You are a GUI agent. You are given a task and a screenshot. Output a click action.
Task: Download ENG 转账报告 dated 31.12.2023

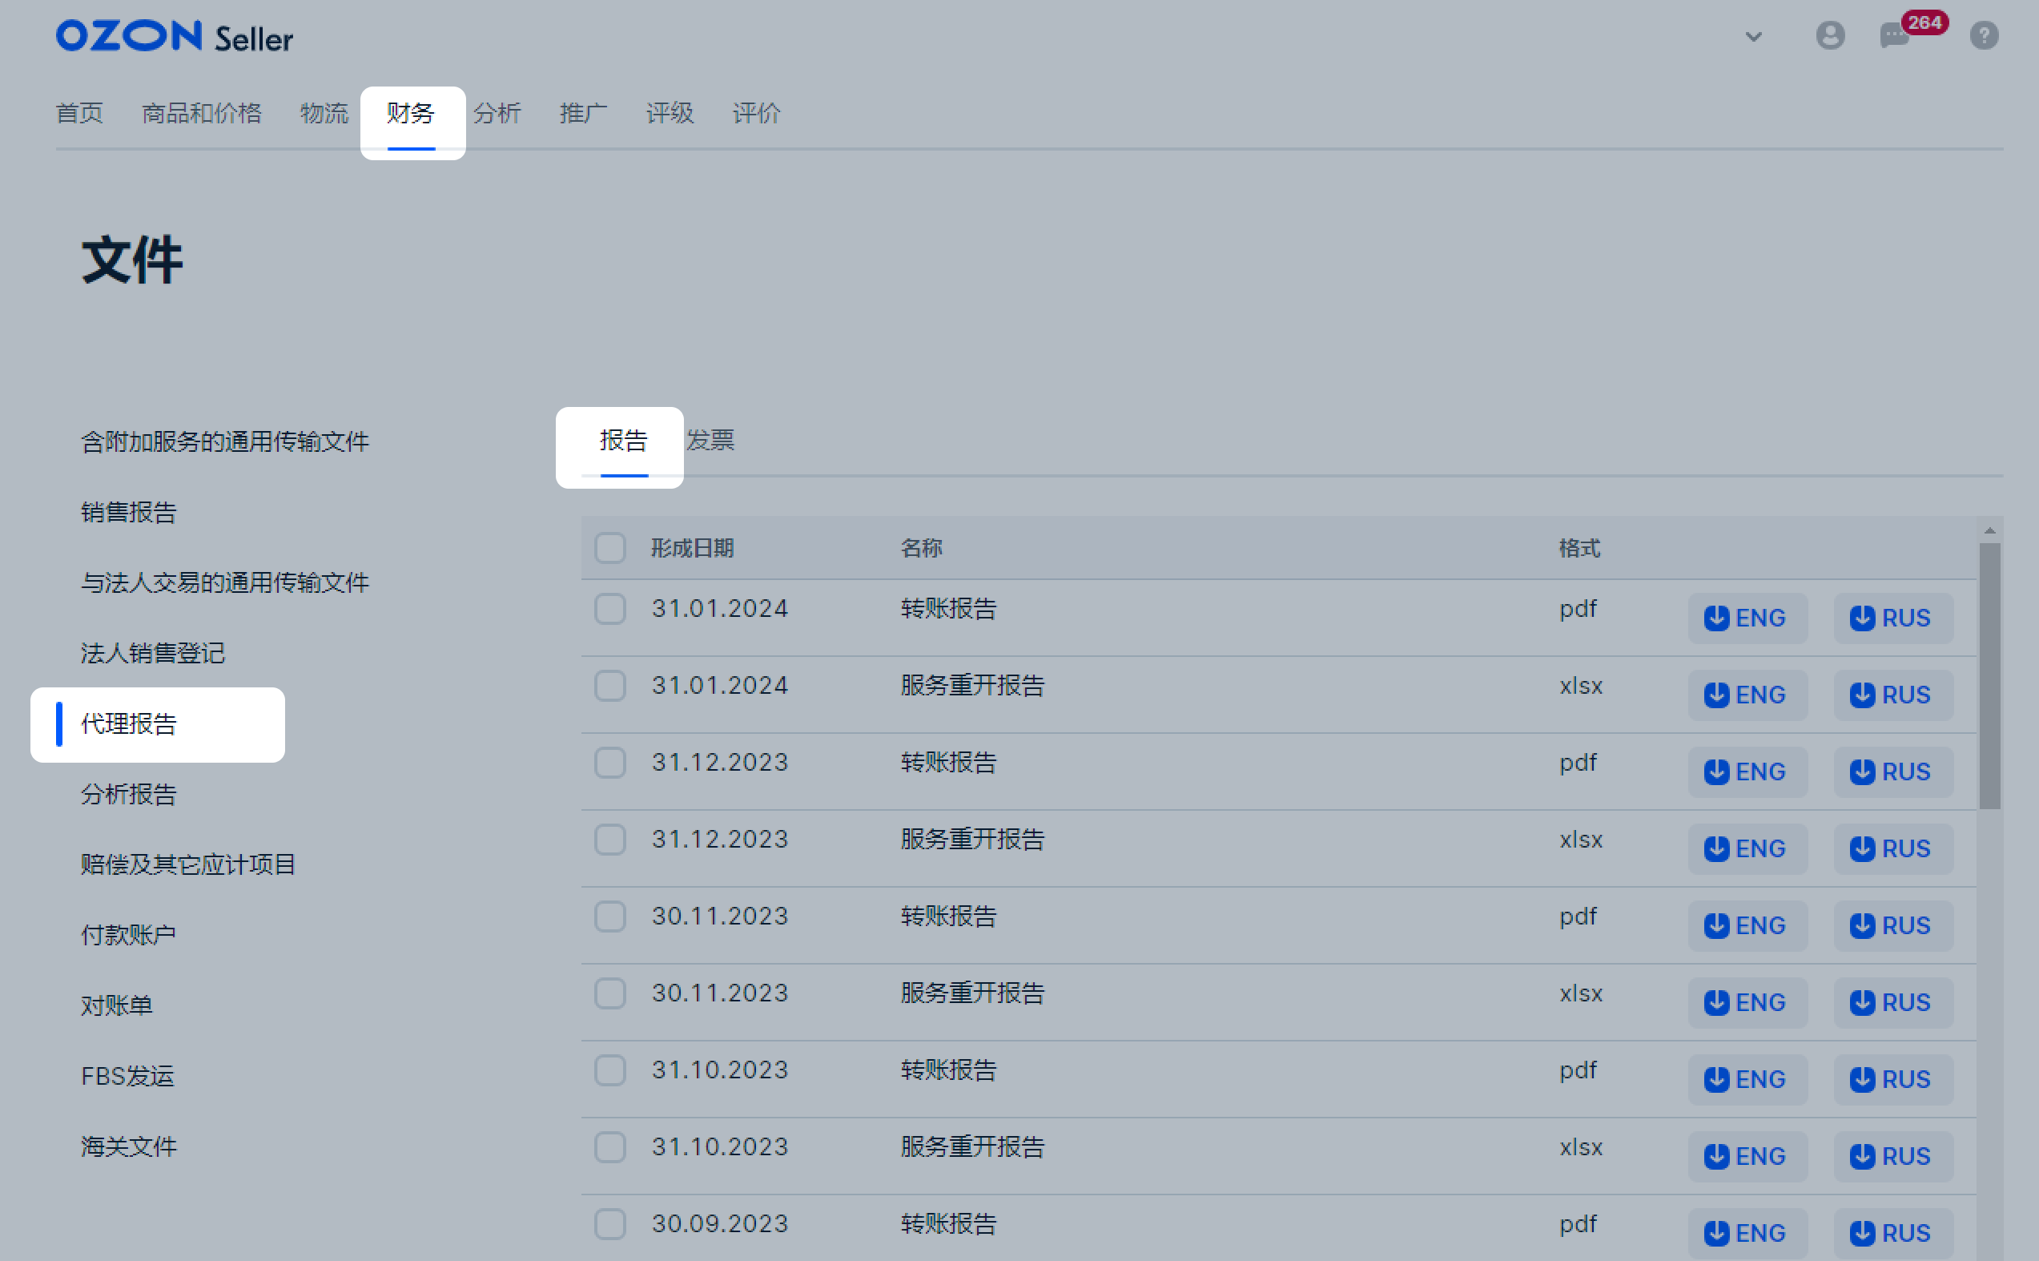(1747, 772)
